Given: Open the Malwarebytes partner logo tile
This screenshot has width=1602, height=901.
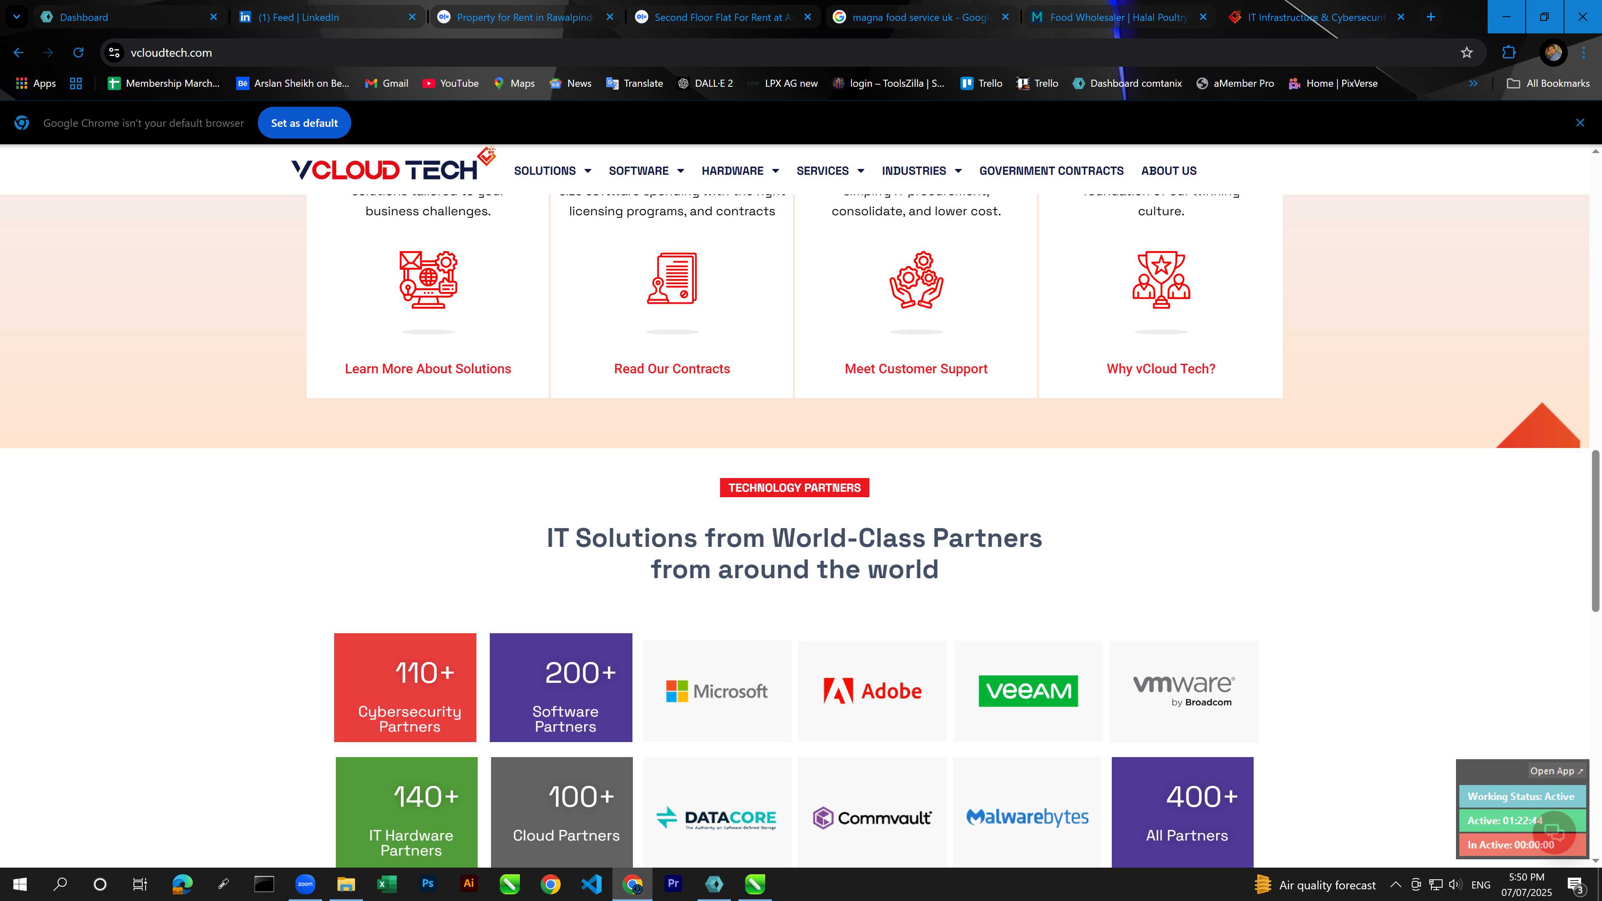Looking at the screenshot, I should [1028, 812].
